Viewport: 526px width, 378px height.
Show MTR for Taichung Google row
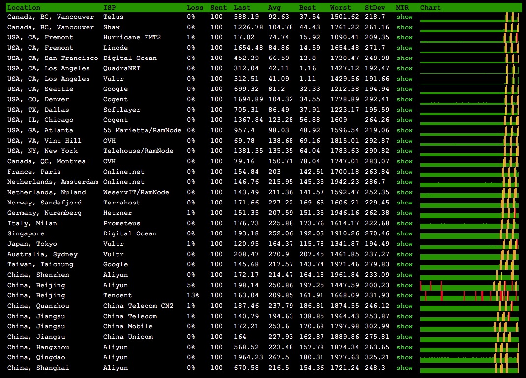pyautogui.click(x=405, y=264)
